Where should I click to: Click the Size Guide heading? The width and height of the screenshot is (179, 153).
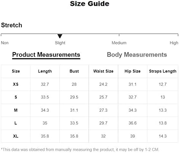[x=89, y=3]
